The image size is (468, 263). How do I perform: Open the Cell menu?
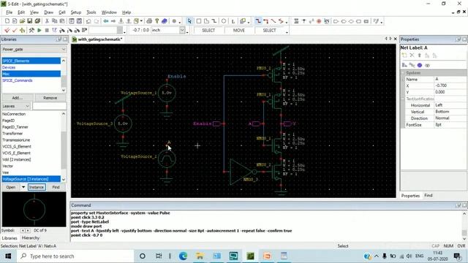(61, 12)
